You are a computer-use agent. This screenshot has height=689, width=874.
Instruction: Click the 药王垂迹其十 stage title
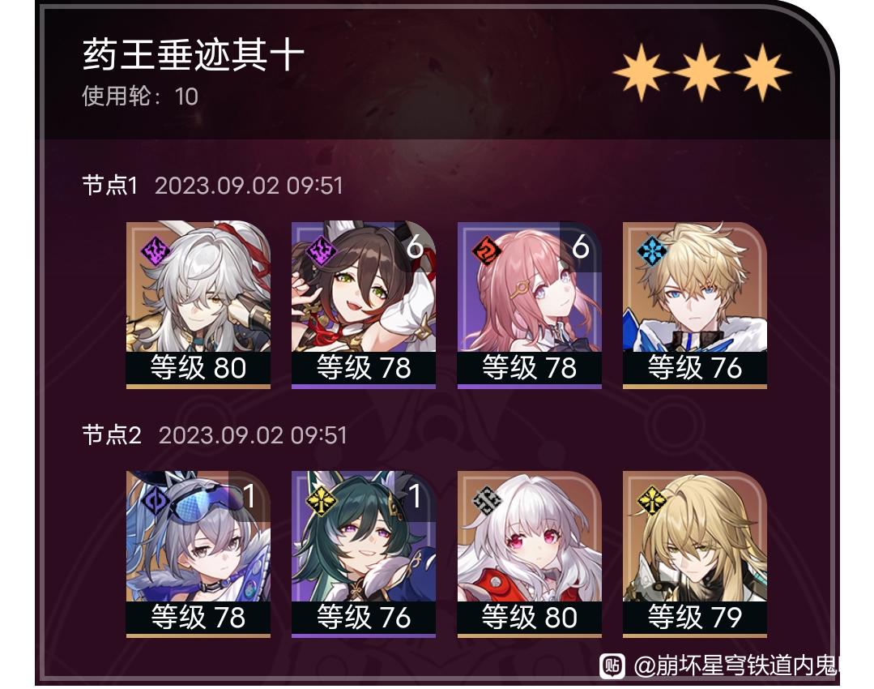tap(194, 55)
